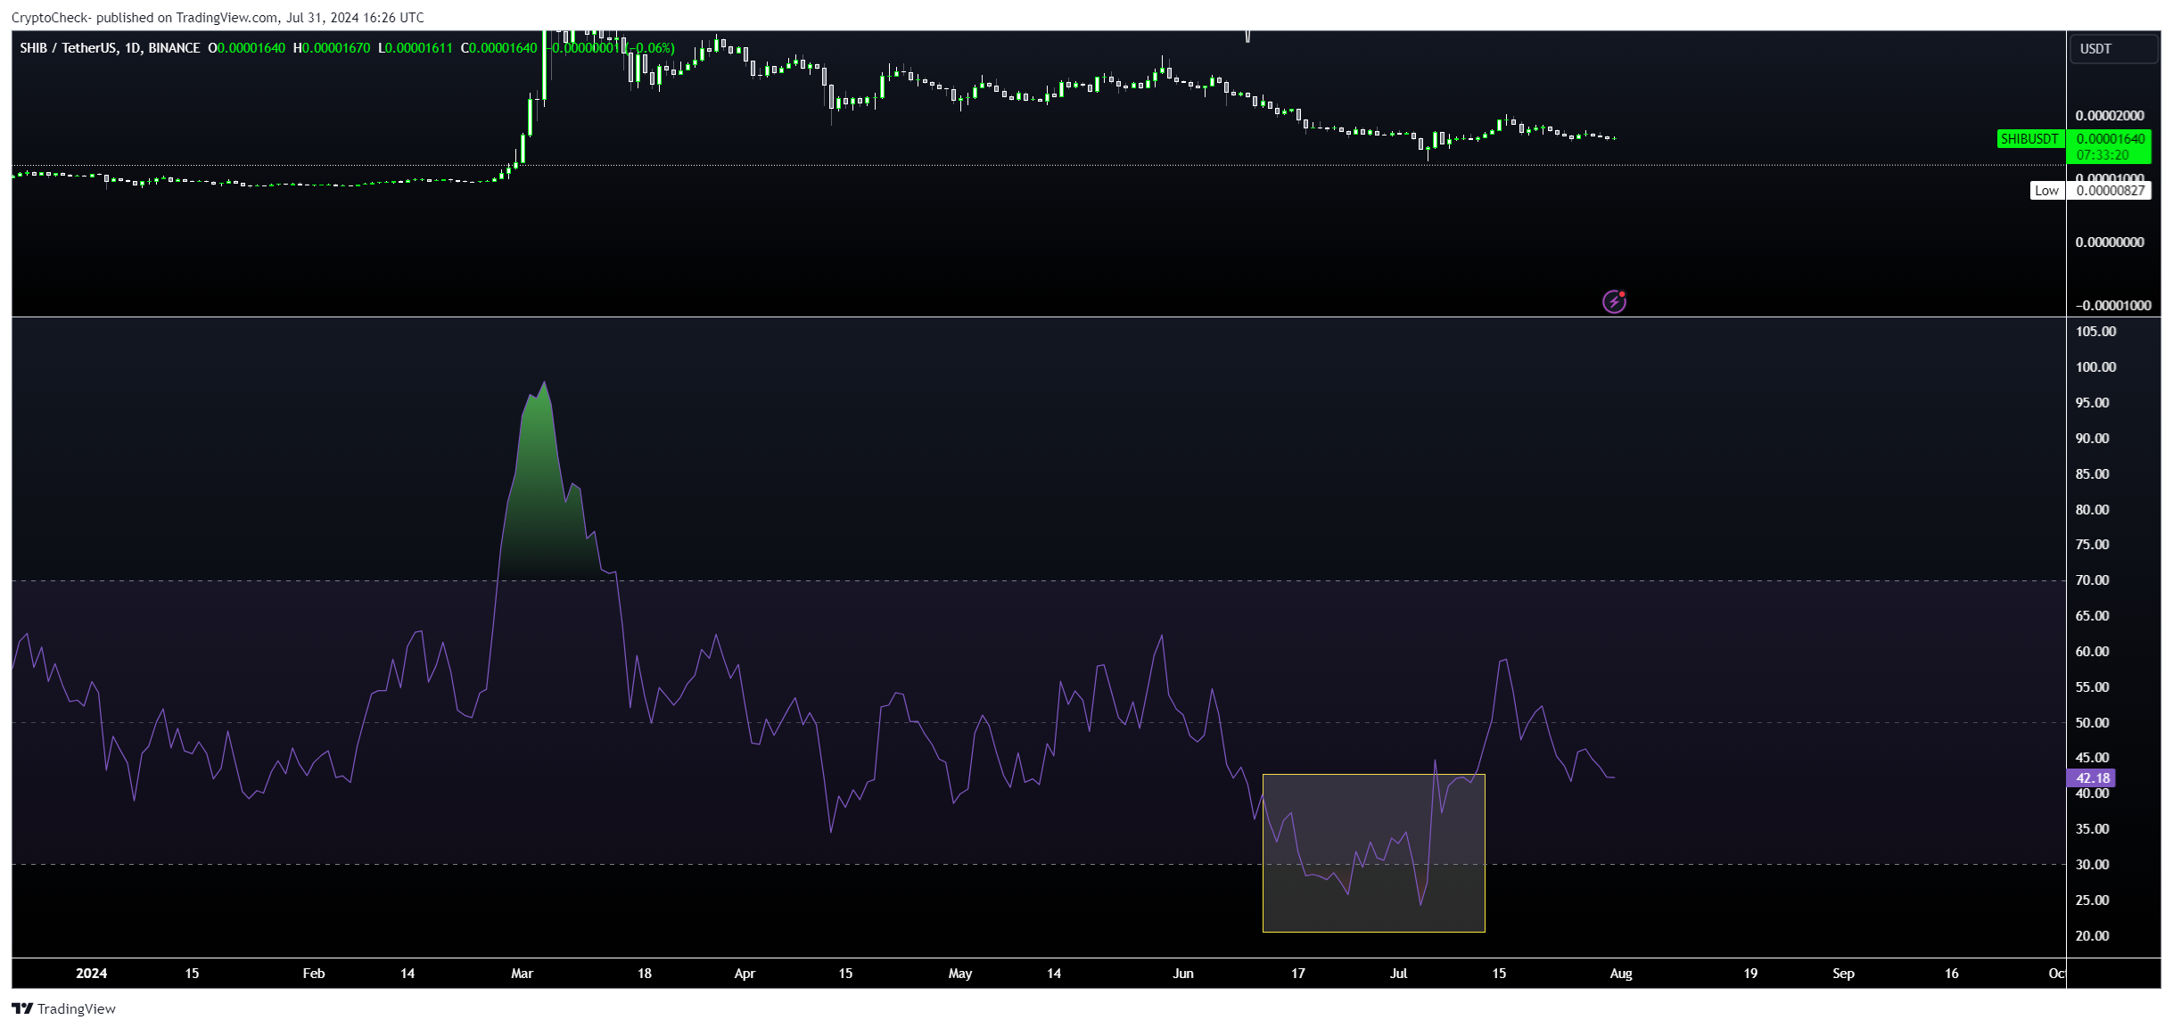Image resolution: width=2173 pixels, height=1028 pixels.
Task: Click the 0.00000000 price axis label
Action: (x=2110, y=243)
